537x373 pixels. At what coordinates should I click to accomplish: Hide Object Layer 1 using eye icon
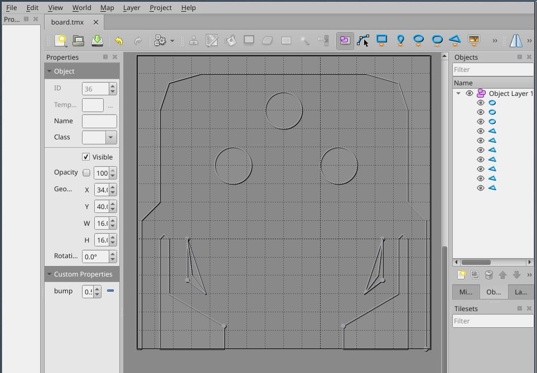pyautogui.click(x=470, y=94)
